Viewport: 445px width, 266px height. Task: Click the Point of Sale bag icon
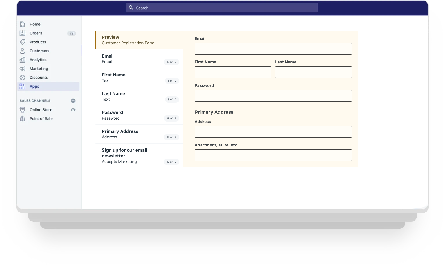22,119
